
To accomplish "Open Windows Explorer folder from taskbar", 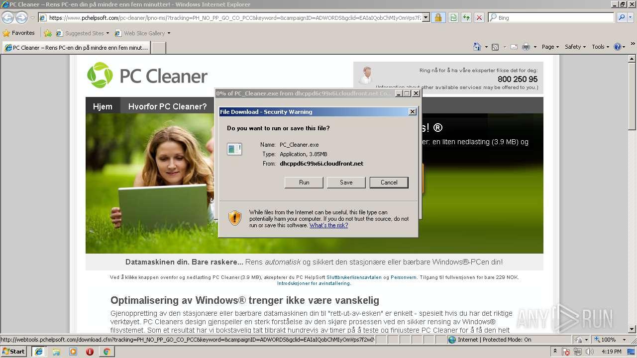I will coord(56,352).
